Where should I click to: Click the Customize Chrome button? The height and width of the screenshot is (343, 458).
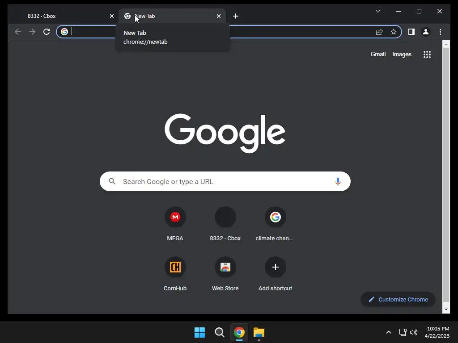[398, 299]
